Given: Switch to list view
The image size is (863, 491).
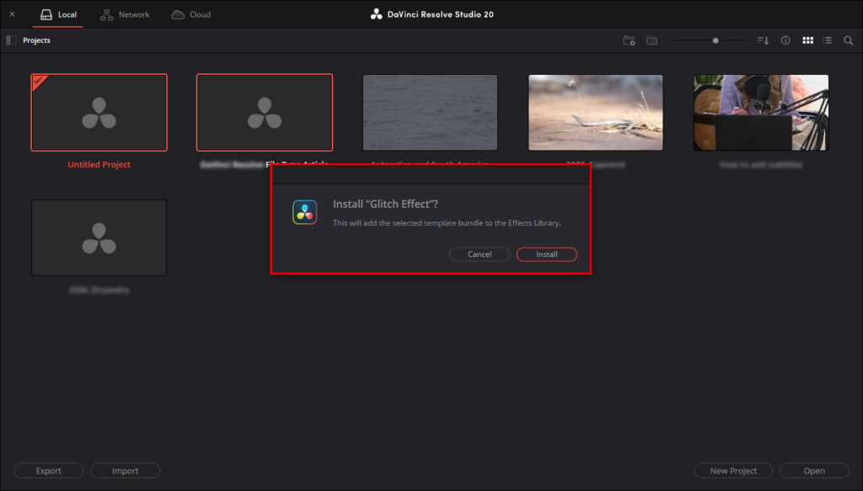Looking at the screenshot, I should tap(828, 40).
